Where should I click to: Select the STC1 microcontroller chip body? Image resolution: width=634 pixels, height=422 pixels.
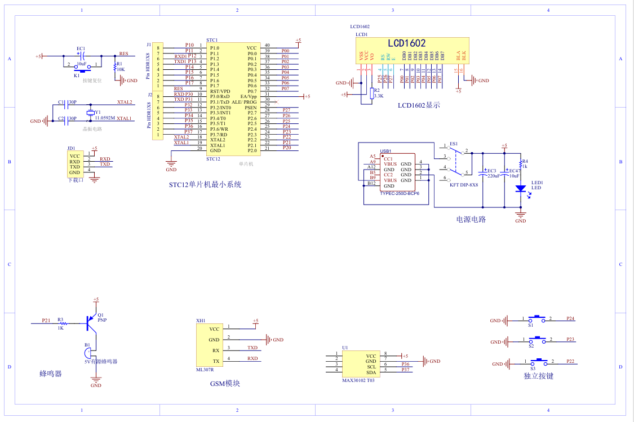[232, 99]
